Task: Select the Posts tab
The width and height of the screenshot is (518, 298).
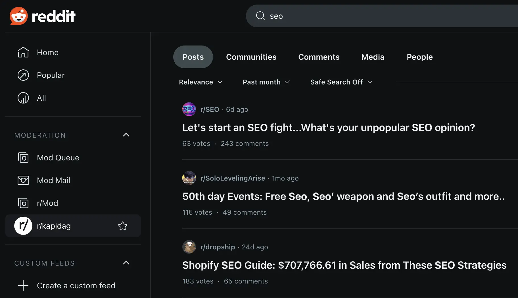Action: click(x=193, y=57)
